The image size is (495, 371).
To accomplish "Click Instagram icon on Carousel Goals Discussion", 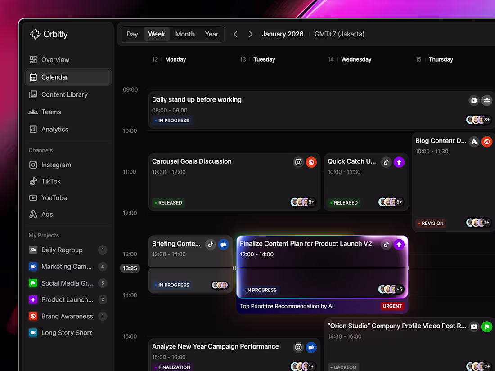I will (x=298, y=162).
